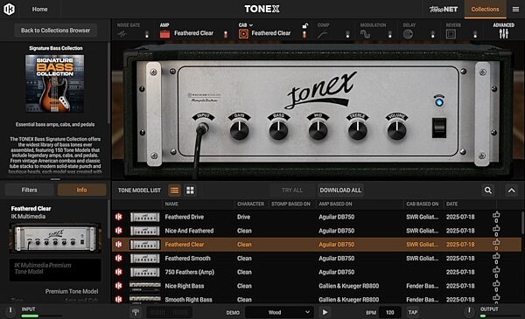
Task: Go to the Home tab
Action: click(39, 10)
